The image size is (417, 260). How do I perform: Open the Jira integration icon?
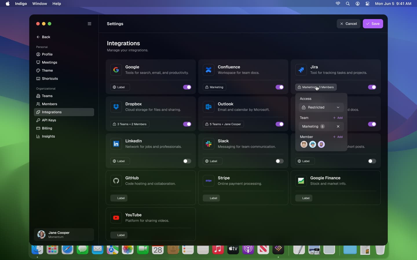[301, 70]
